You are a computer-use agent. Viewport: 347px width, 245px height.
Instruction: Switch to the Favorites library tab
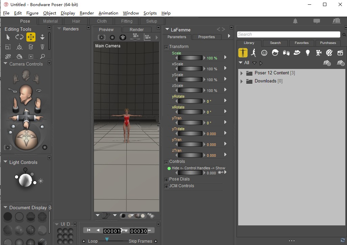[x=301, y=43]
